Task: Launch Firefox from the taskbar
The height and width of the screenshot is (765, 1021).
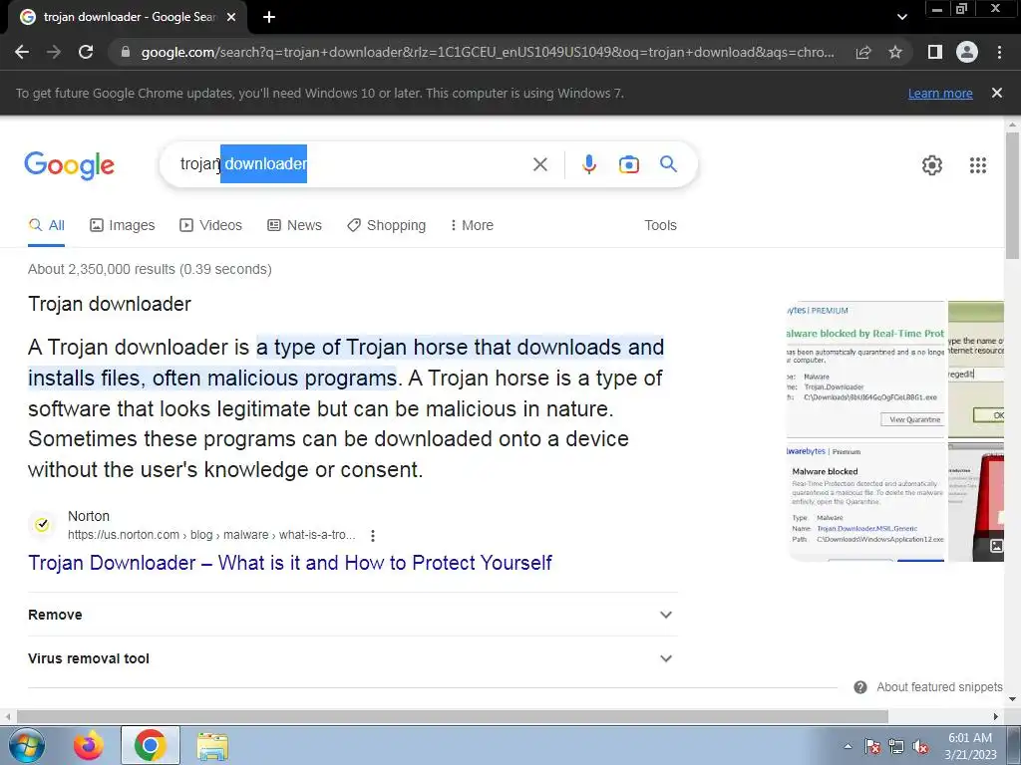Action: click(89, 745)
